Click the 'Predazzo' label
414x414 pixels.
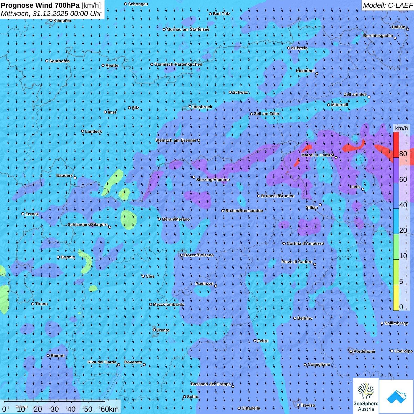(204, 284)
